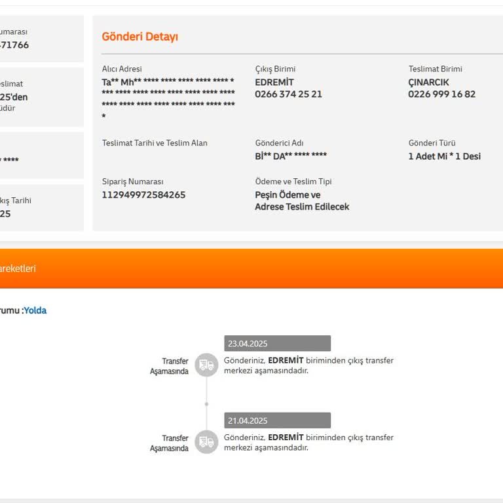Click payment type Peşin Ödeme ve

pos(288,195)
